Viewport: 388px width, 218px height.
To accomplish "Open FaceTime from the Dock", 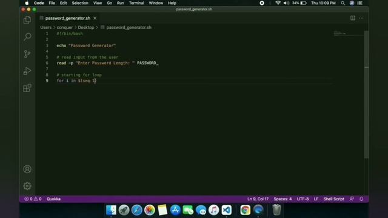I will (188, 210).
